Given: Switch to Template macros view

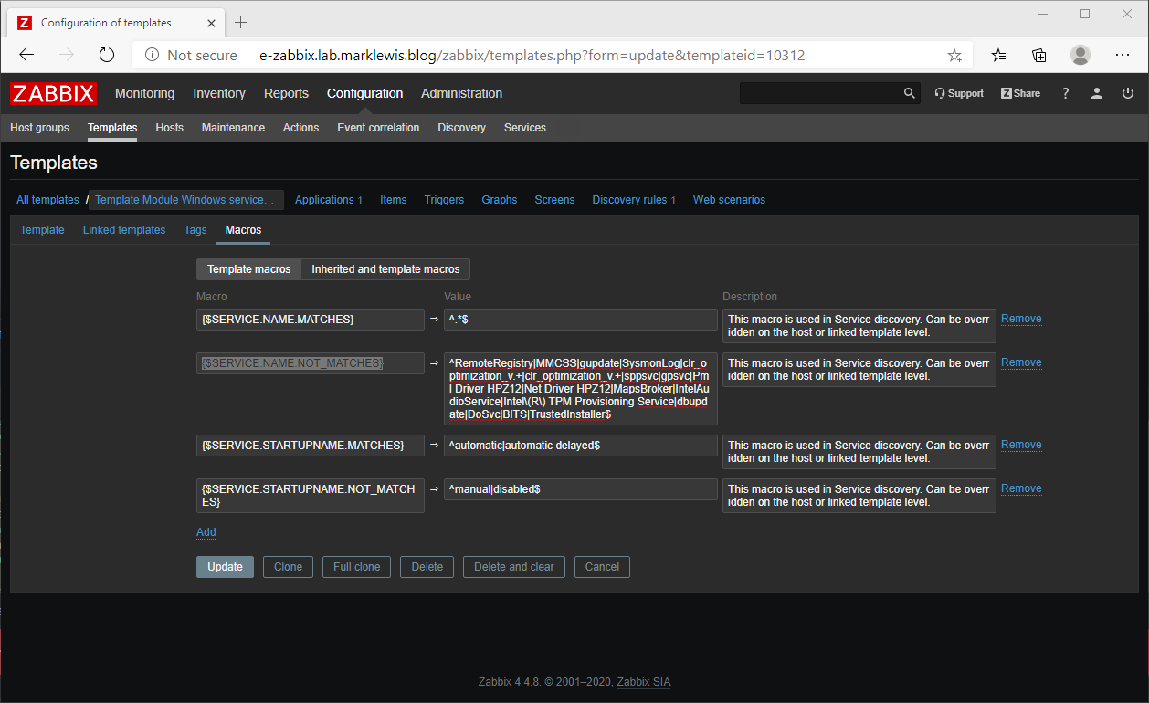Looking at the screenshot, I should [248, 269].
